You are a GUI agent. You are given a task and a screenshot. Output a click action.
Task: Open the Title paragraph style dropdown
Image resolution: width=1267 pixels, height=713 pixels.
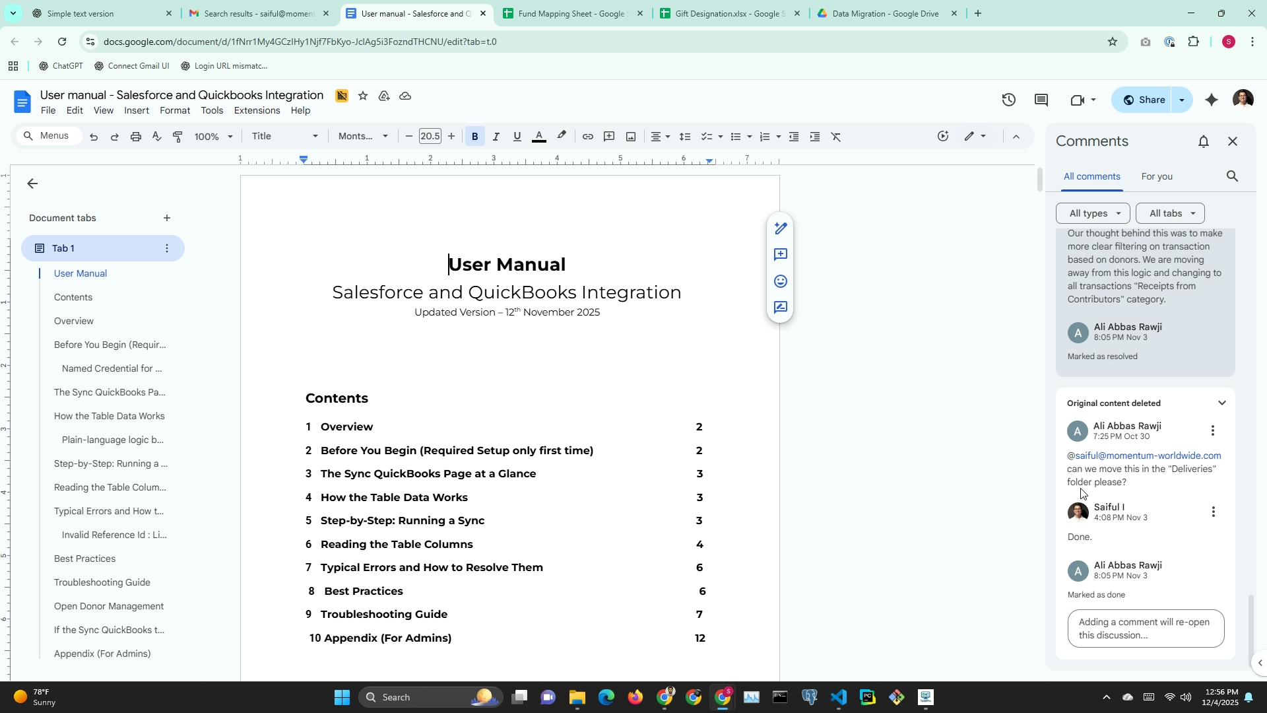[x=284, y=136]
